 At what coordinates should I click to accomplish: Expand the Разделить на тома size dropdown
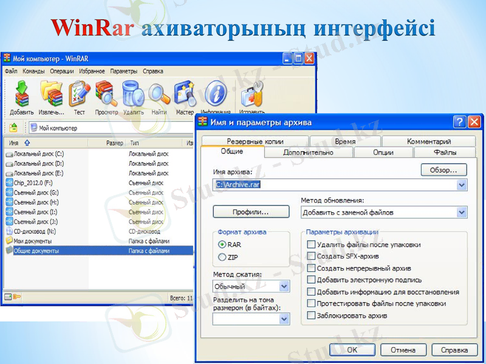(x=284, y=318)
